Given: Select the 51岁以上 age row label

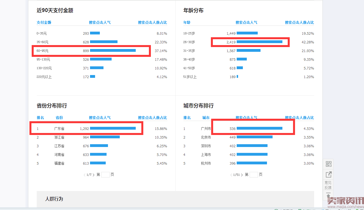Looking at the screenshot, I should coord(190,77).
